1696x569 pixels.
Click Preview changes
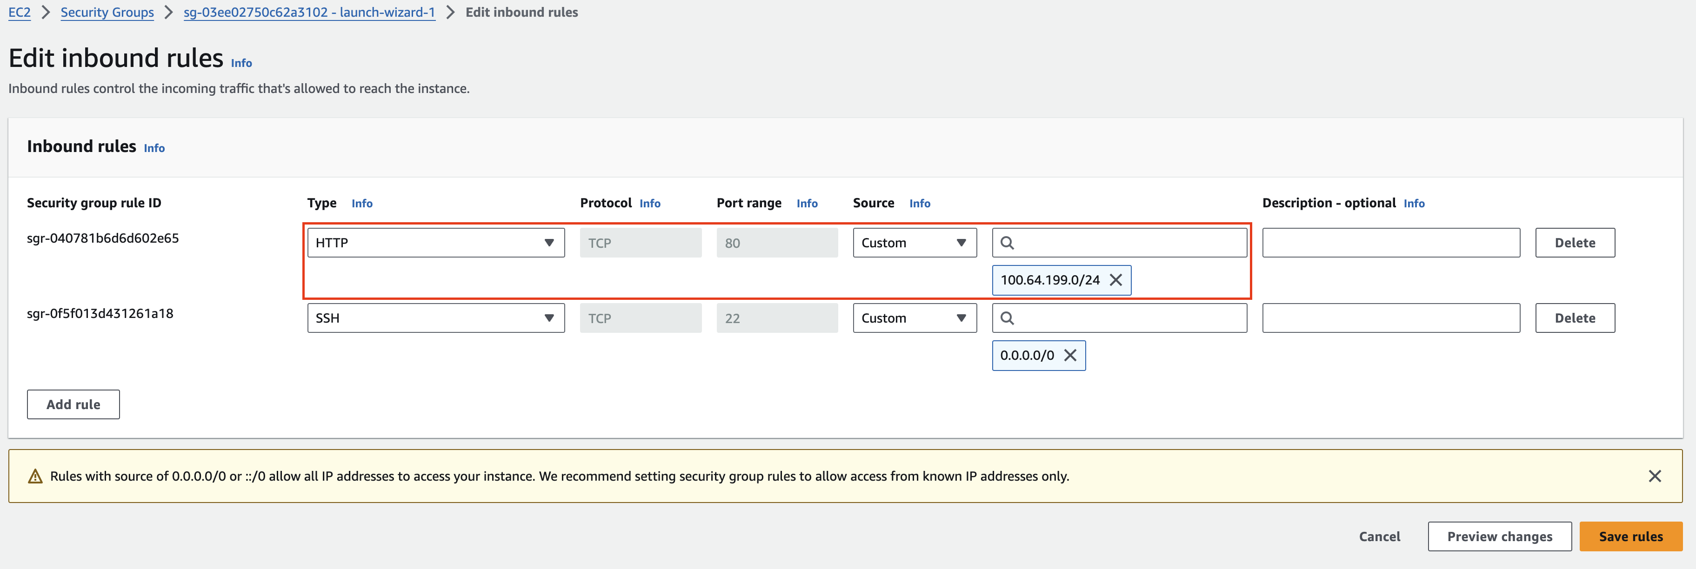coord(1499,536)
